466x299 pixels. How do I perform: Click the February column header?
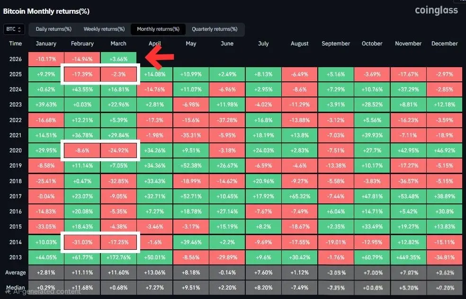(82, 44)
